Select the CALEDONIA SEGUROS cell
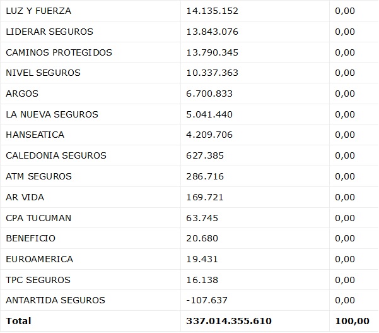 (x=56, y=155)
